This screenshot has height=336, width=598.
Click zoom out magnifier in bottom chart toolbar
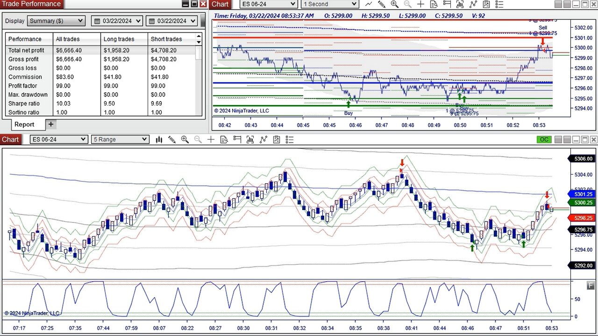(x=198, y=140)
